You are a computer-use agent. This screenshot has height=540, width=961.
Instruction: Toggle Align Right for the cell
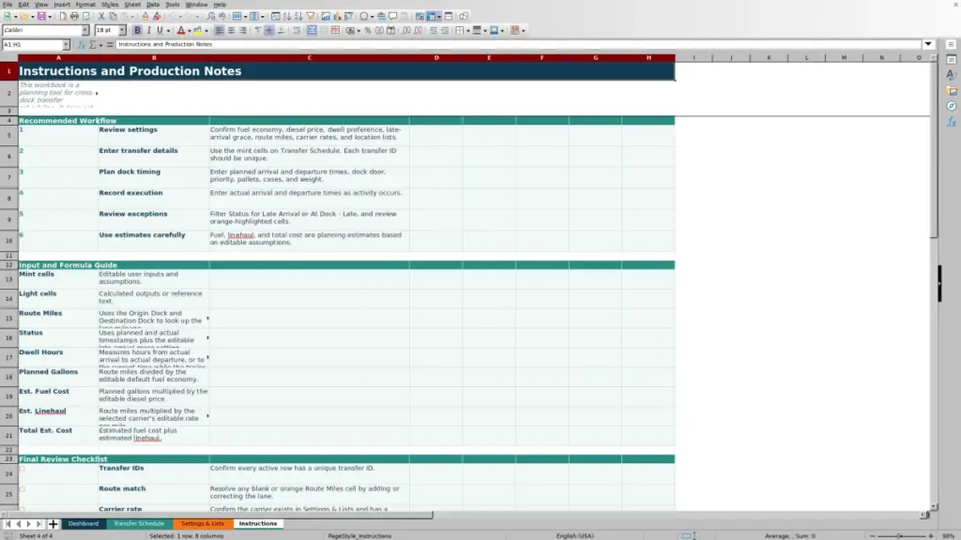(243, 30)
